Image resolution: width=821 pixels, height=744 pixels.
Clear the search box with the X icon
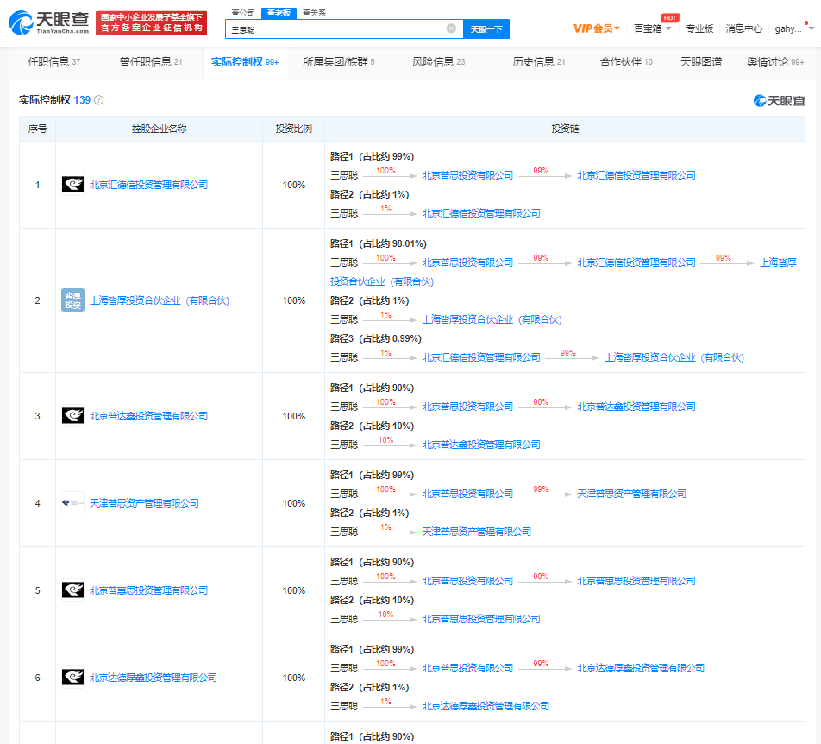pyautogui.click(x=451, y=28)
